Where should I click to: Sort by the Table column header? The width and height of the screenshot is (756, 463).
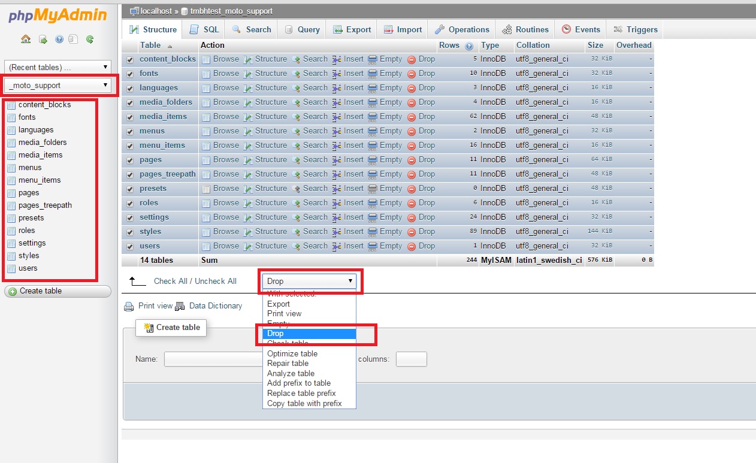click(150, 46)
